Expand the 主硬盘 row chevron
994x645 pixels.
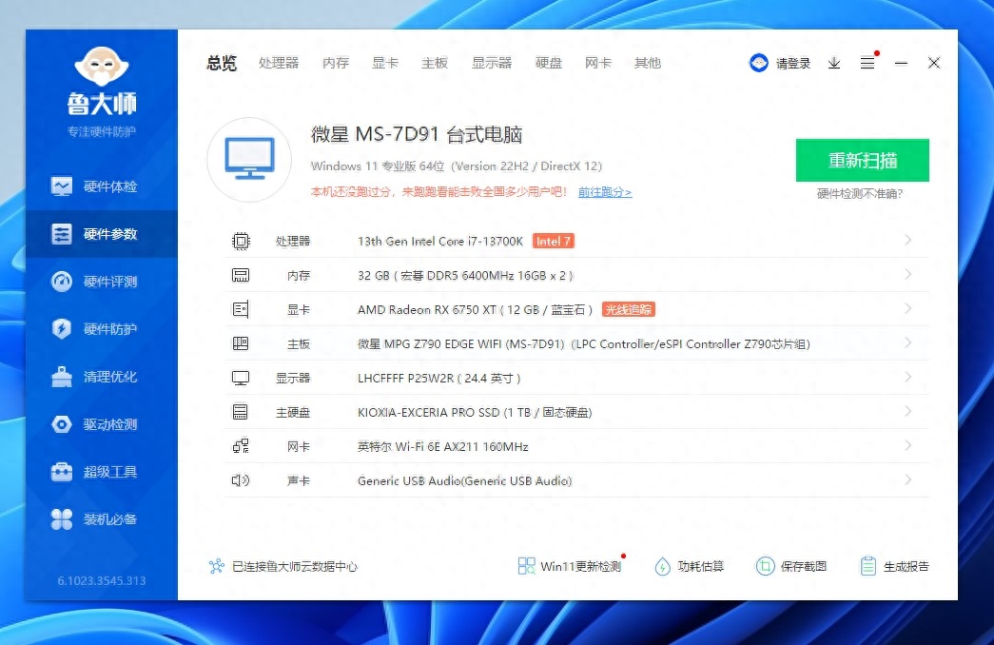[x=907, y=411]
